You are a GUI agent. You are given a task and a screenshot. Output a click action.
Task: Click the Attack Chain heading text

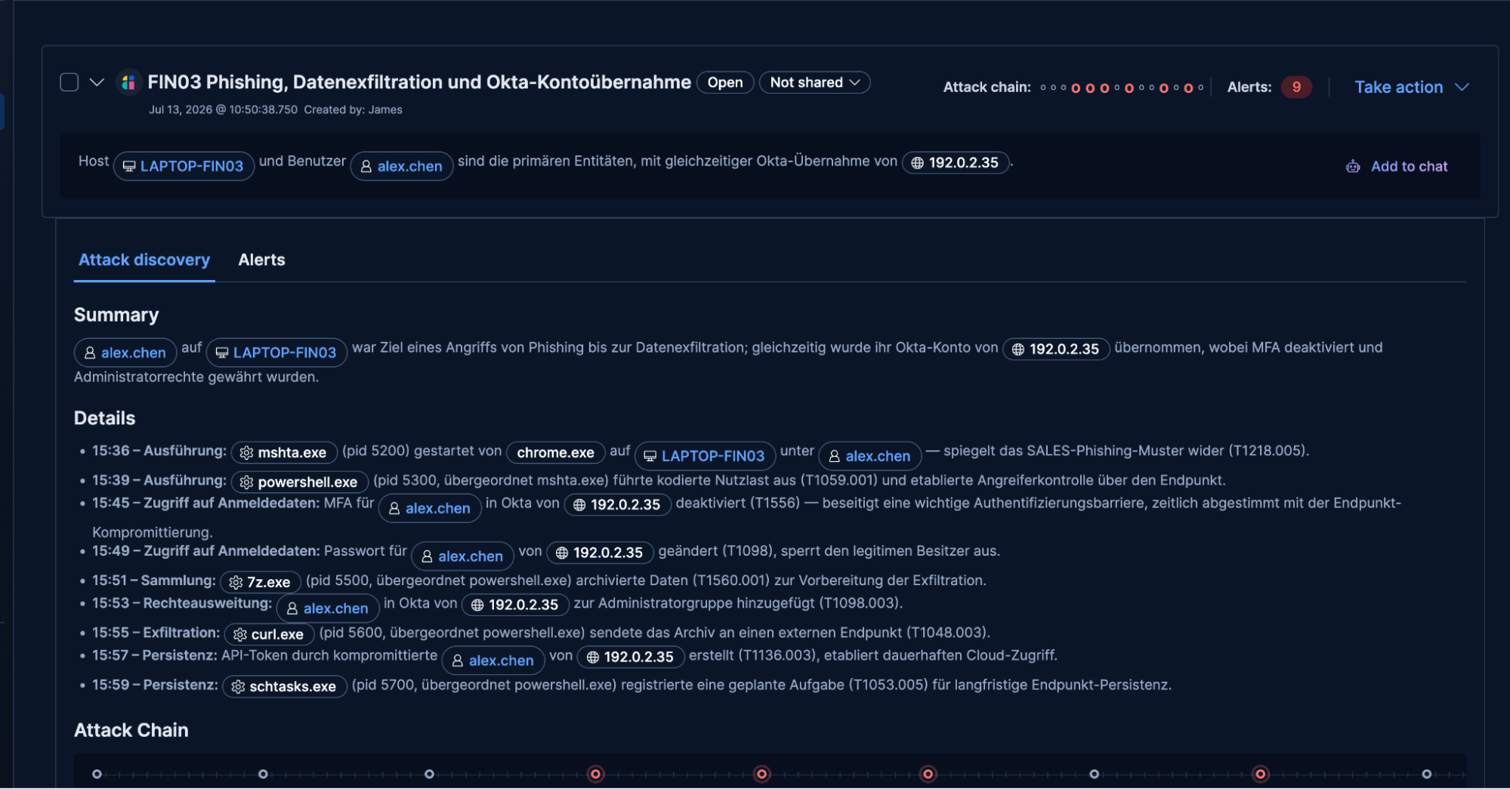131,730
